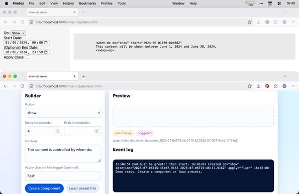Click the dashed Preview box
This screenshot has height=194, width=299.
pos(193,116)
